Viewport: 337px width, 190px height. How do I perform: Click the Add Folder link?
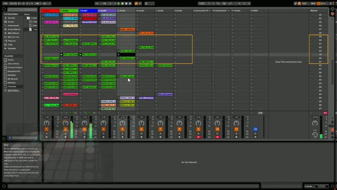pyautogui.click(x=13, y=90)
